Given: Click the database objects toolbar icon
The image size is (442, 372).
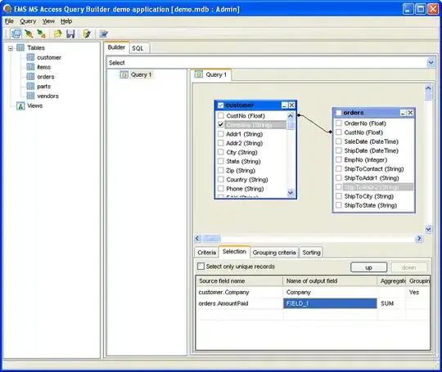Looking at the screenshot, I should click(16, 34).
